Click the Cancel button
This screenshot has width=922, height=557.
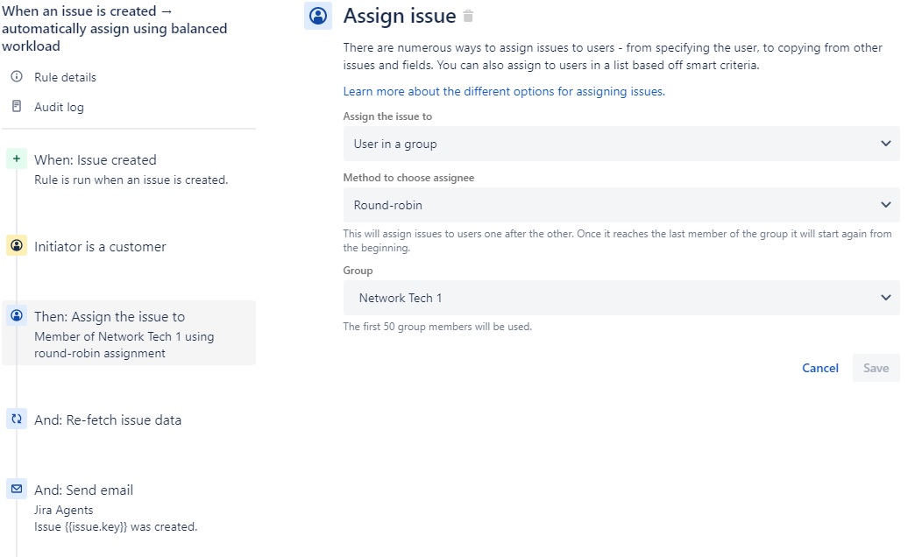pos(820,368)
